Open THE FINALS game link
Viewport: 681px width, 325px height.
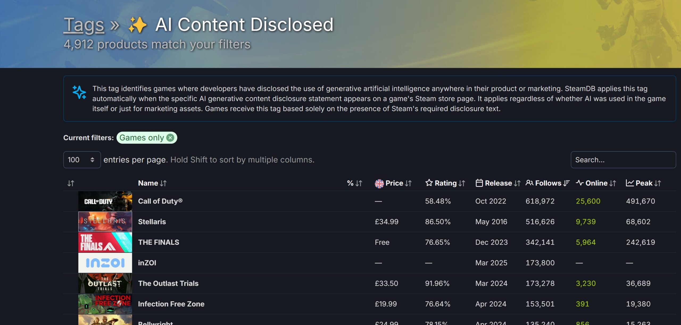pos(159,242)
